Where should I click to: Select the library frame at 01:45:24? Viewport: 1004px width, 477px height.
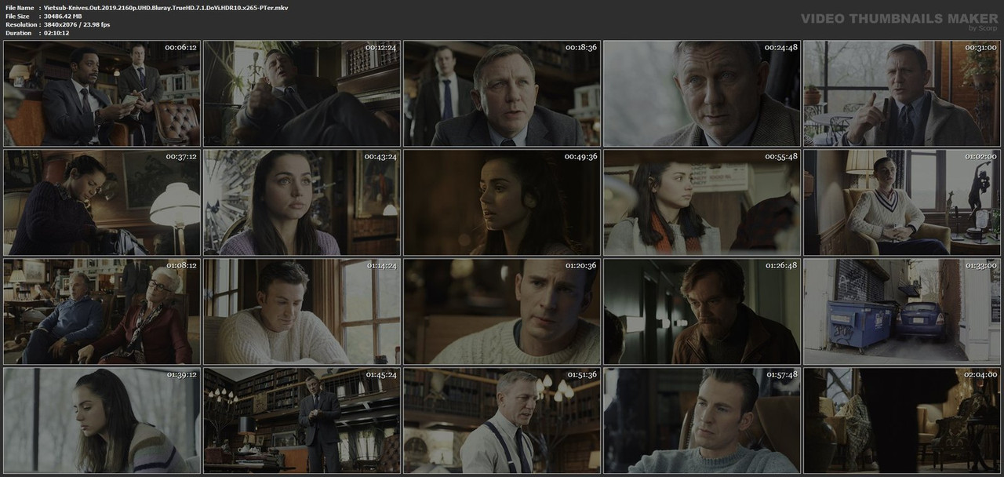pos(302,421)
